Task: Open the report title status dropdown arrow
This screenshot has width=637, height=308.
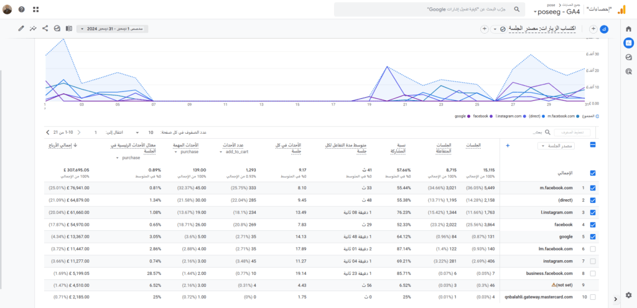Action: pos(495,29)
